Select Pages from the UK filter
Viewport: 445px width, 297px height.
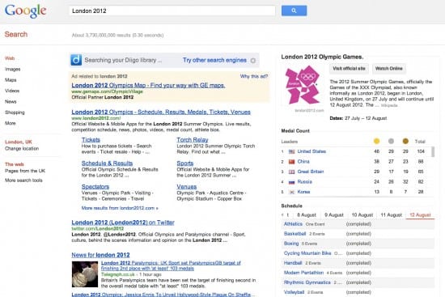(x=25, y=171)
